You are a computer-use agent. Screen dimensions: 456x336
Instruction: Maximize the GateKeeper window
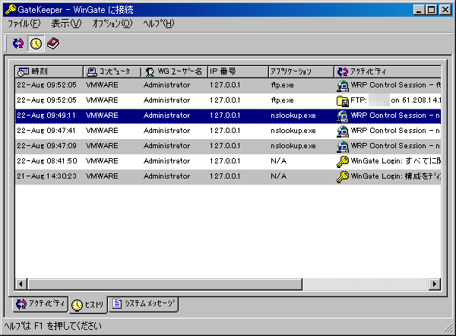(x=432, y=10)
